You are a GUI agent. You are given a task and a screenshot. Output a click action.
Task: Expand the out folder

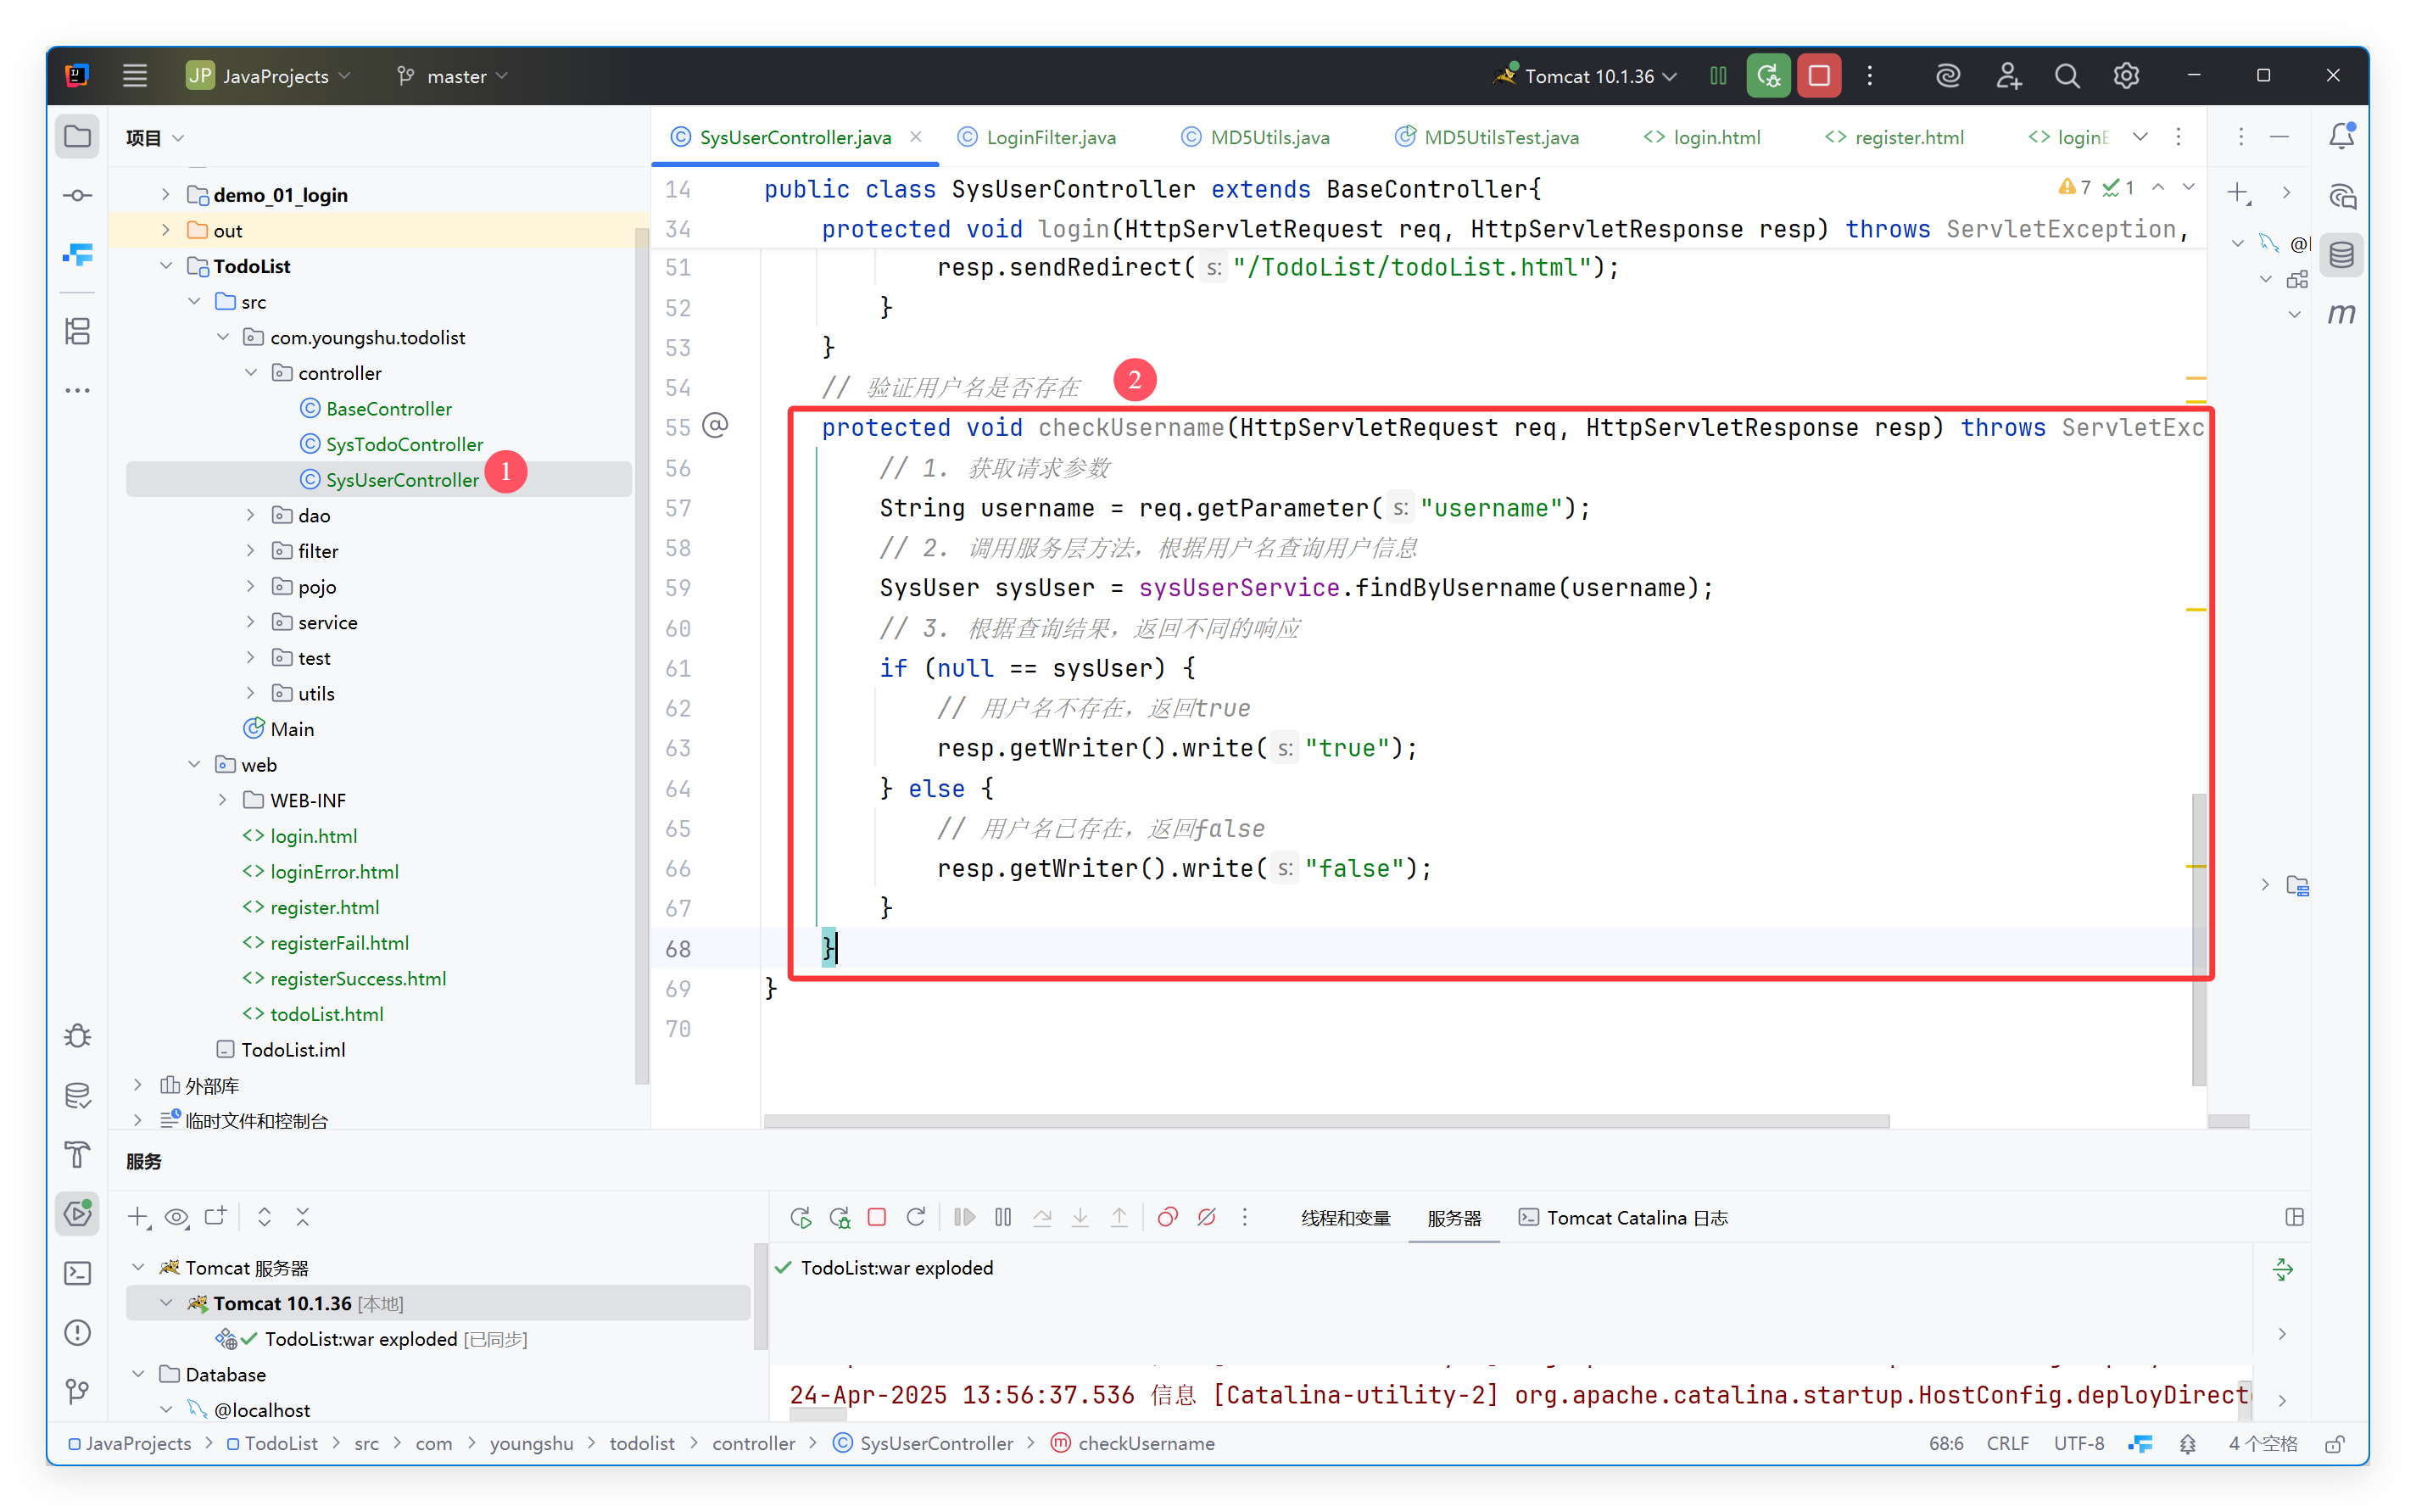tap(166, 231)
